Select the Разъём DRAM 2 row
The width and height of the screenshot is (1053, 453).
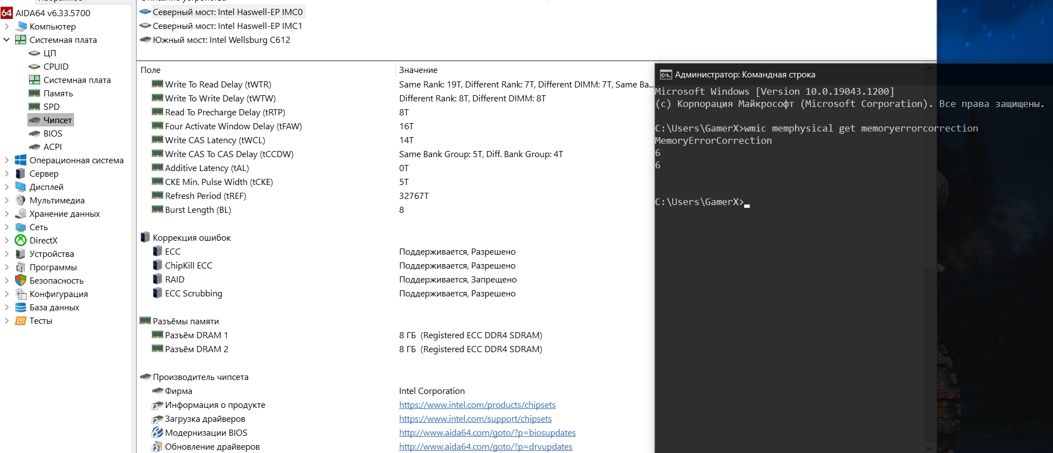(x=396, y=349)
